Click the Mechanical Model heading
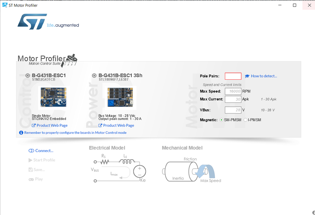This screenshot has height=215, width=315. (182, 148)
